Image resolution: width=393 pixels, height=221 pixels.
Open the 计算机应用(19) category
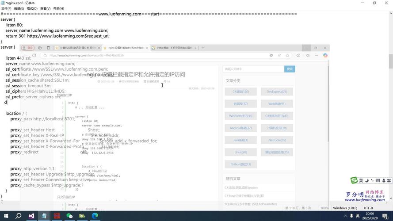pos(277,128)
